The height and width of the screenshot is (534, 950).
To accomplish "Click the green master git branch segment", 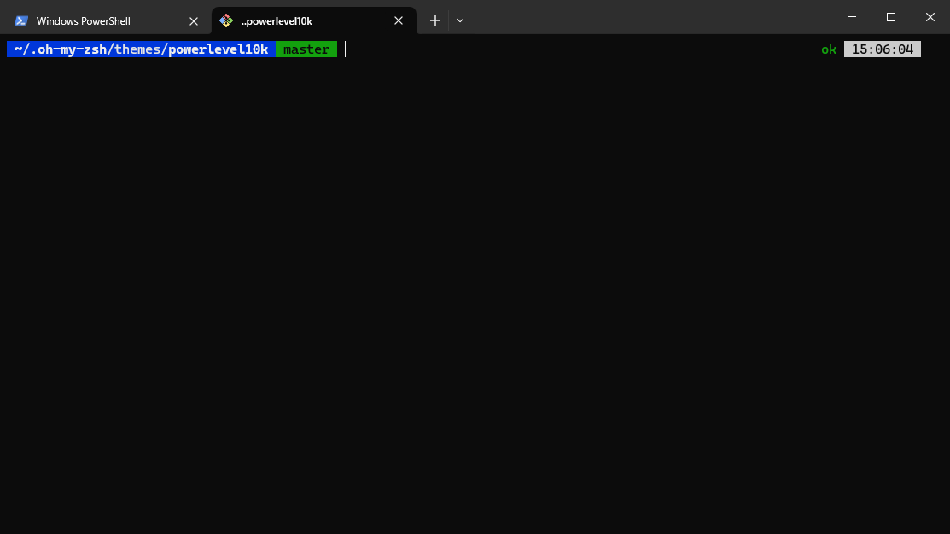I will (x=306, y=49).
